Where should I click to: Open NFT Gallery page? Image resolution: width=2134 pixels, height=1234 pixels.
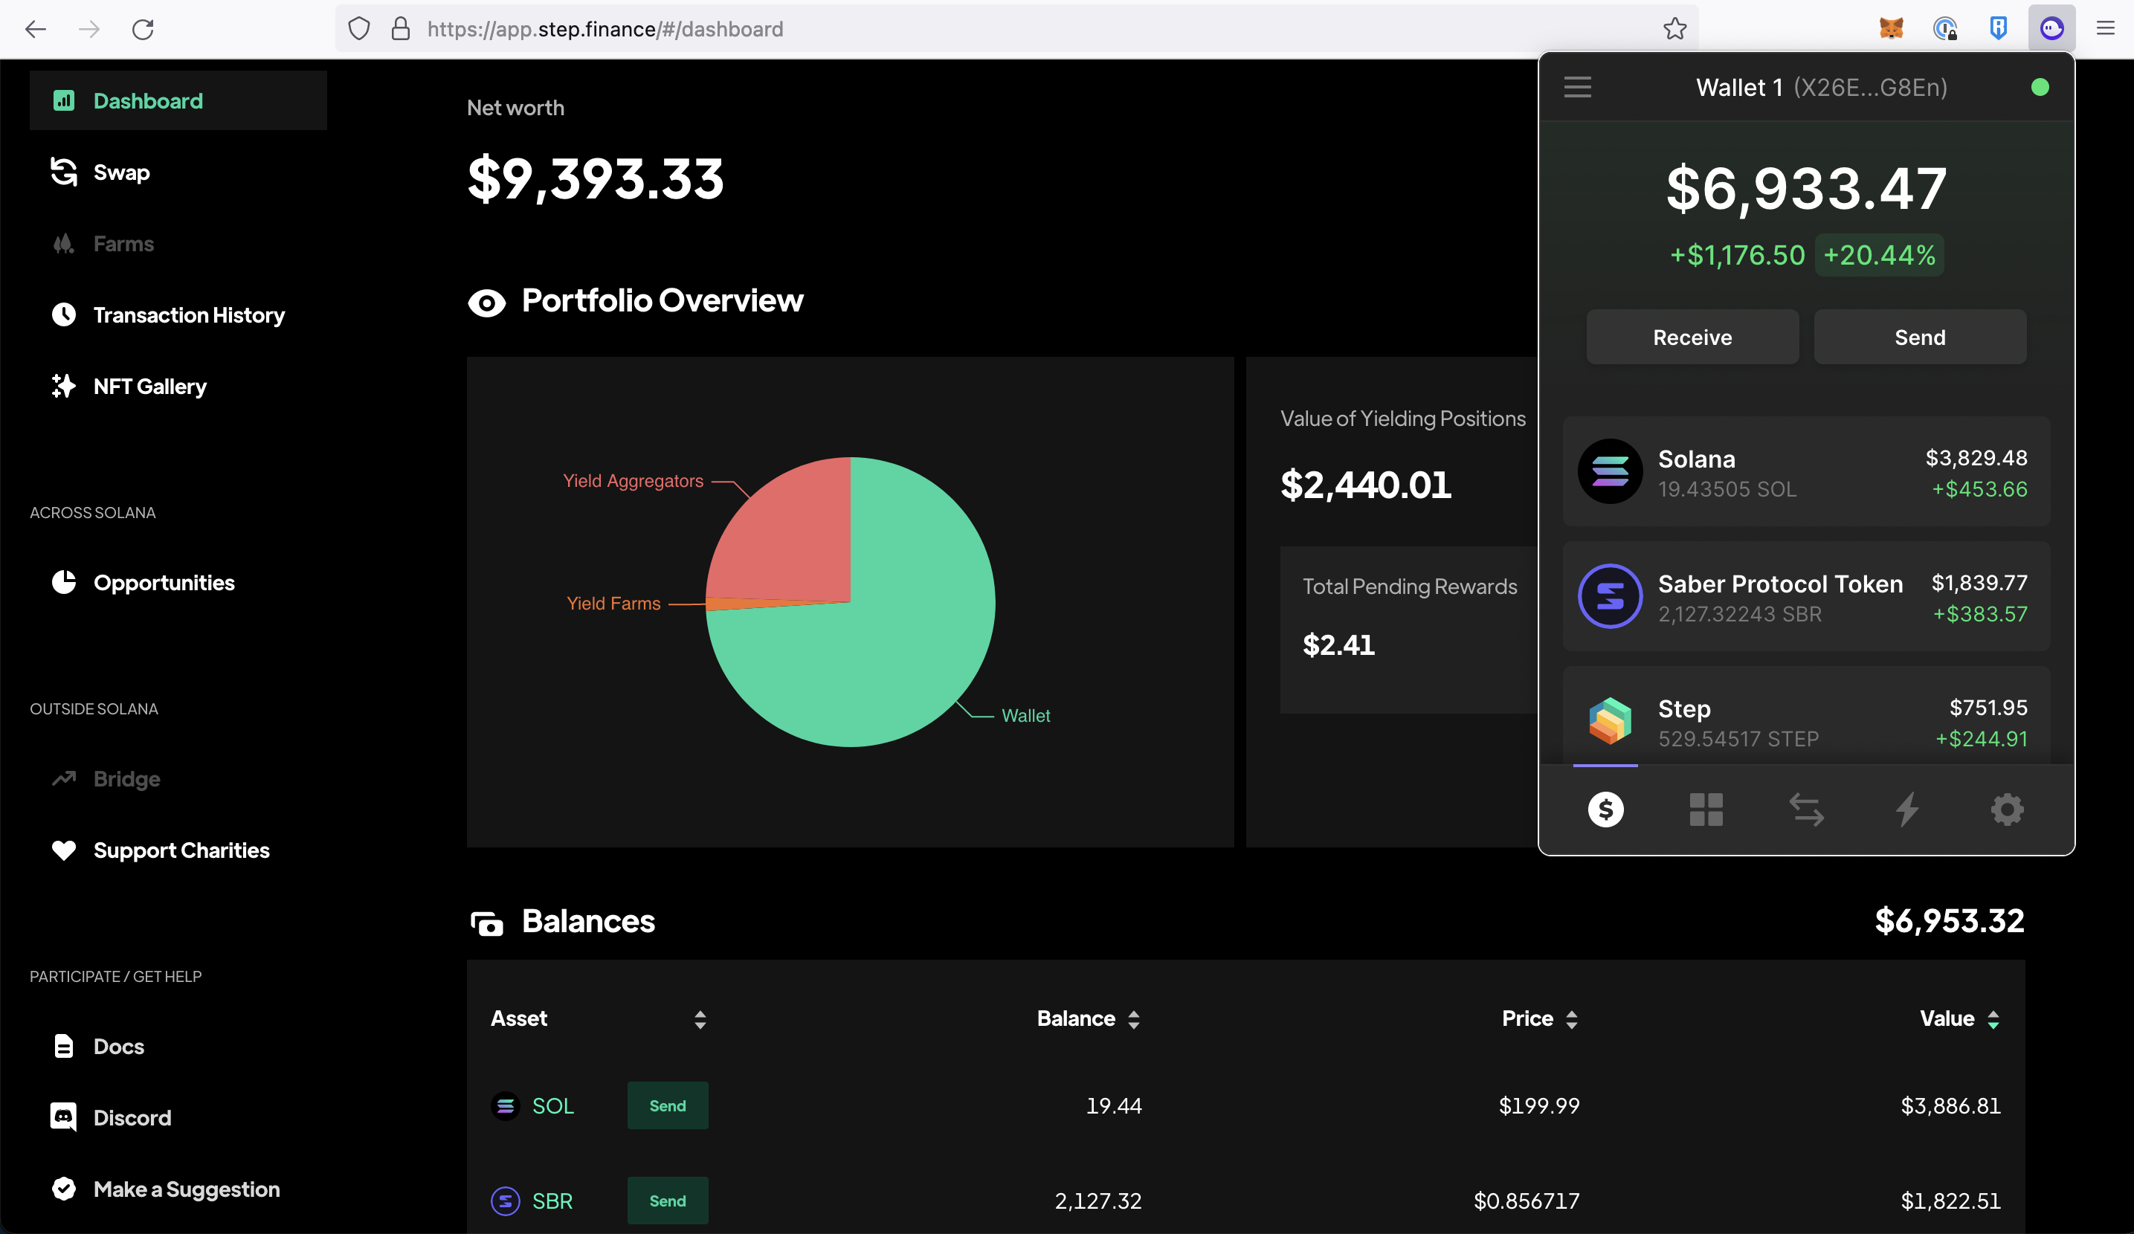[150, 386]
